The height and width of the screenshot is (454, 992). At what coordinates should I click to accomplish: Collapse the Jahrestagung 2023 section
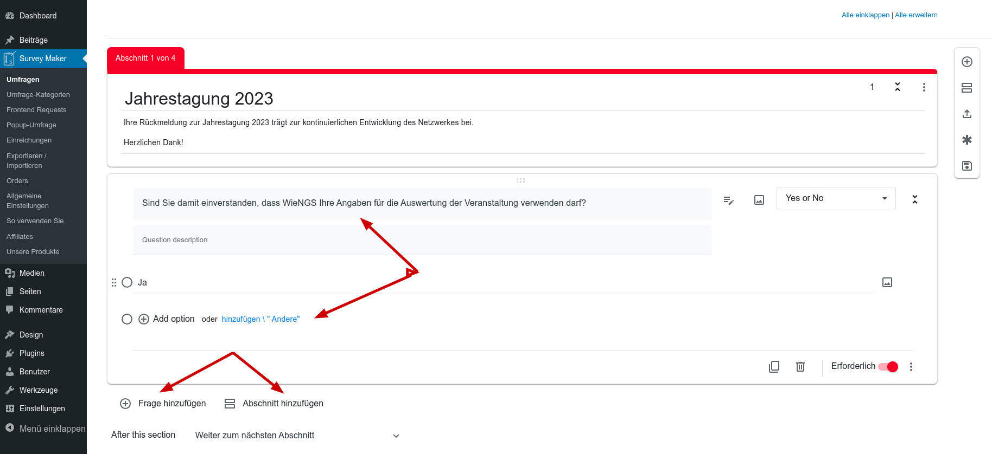(898, 87)
